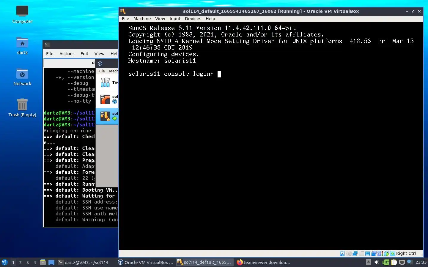Open the Network desktop icon

pos(22,77)
